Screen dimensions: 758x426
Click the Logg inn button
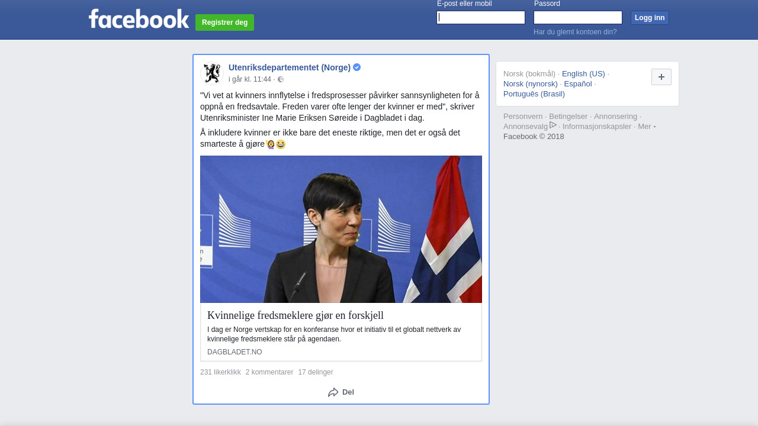650,18
